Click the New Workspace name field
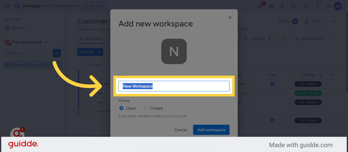Image resolution: width=348 pixels, height=152 pixels. coord(174,86)
